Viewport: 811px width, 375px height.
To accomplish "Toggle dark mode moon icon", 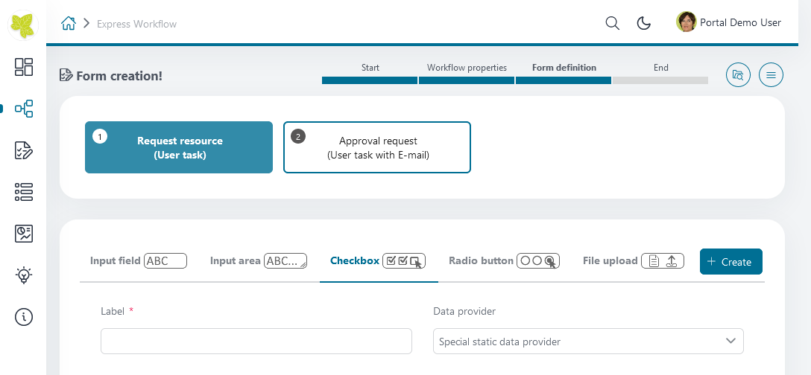I will pyautogui.click(x=643, y=23).
